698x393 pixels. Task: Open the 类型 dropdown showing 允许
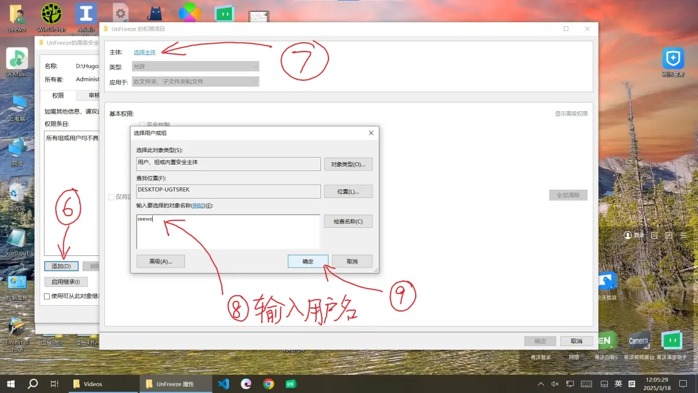click(x=195, y=67)
